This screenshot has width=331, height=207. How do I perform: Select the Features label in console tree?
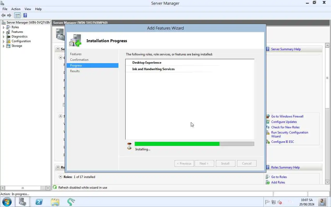point(17,32)
